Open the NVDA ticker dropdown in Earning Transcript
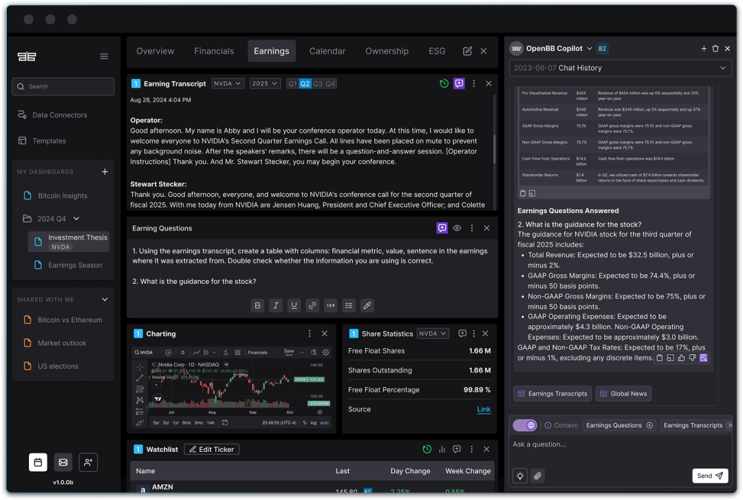The image size is (743, 500). (228, 84)
